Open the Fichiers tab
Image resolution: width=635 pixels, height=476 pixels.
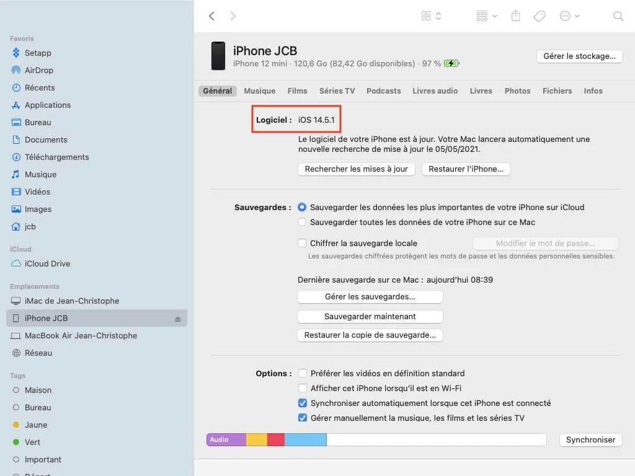point(557,91)
